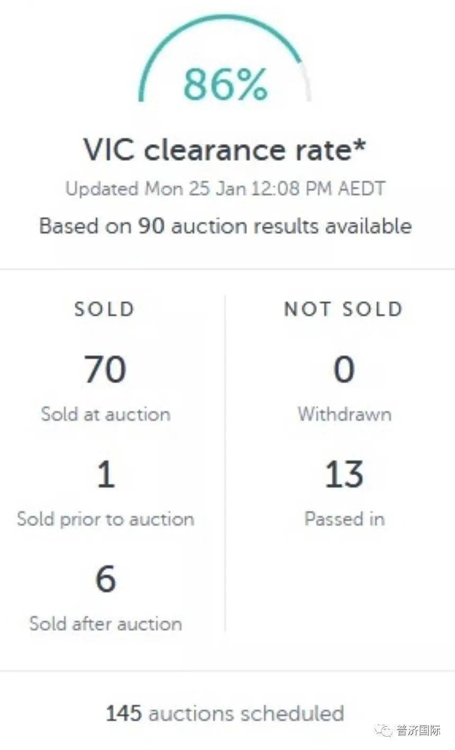Click the Sold at auction label

tap(106, 414)
